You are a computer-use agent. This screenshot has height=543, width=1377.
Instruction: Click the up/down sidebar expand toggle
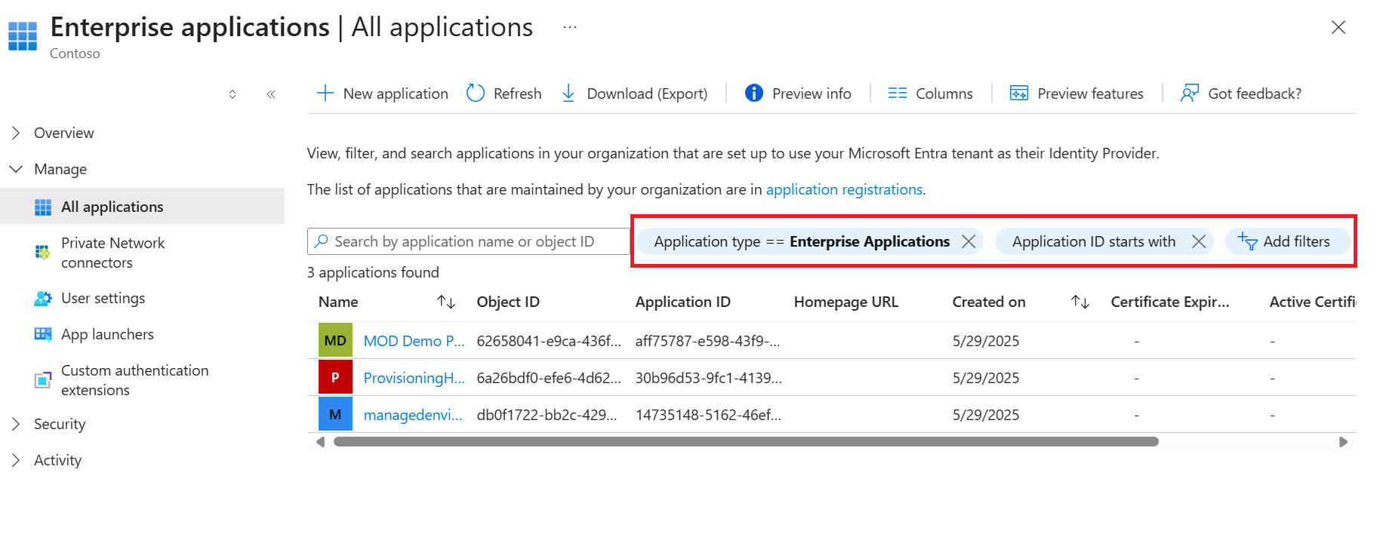point(233,94)
